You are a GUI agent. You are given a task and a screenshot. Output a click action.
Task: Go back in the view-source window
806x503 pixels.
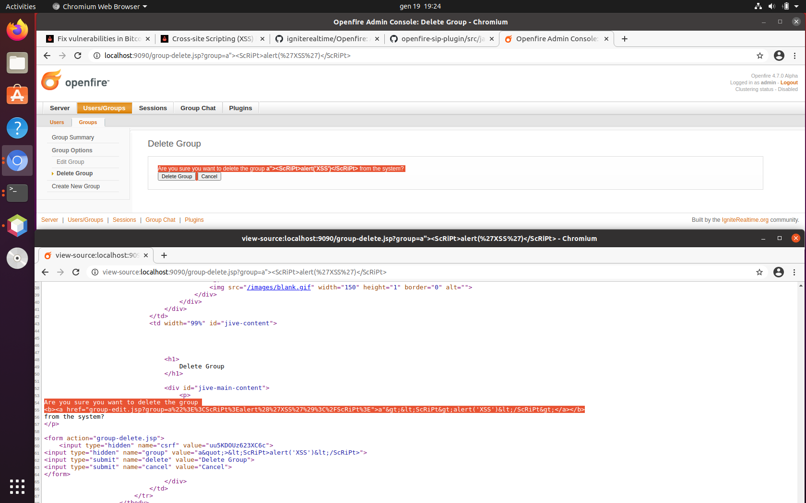tap(45, 272)
